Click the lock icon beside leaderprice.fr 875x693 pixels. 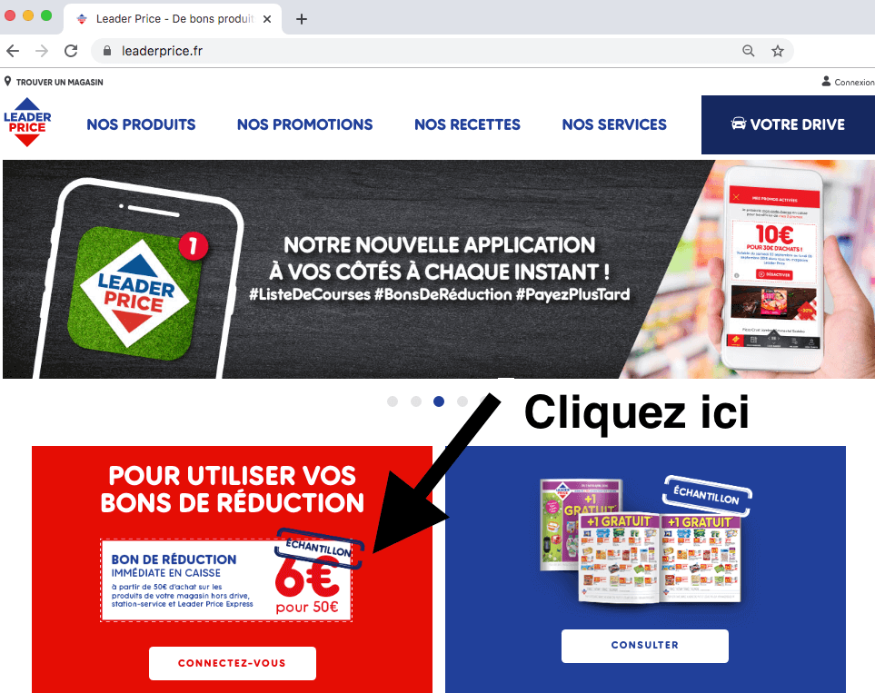click(x=107, y=51)
